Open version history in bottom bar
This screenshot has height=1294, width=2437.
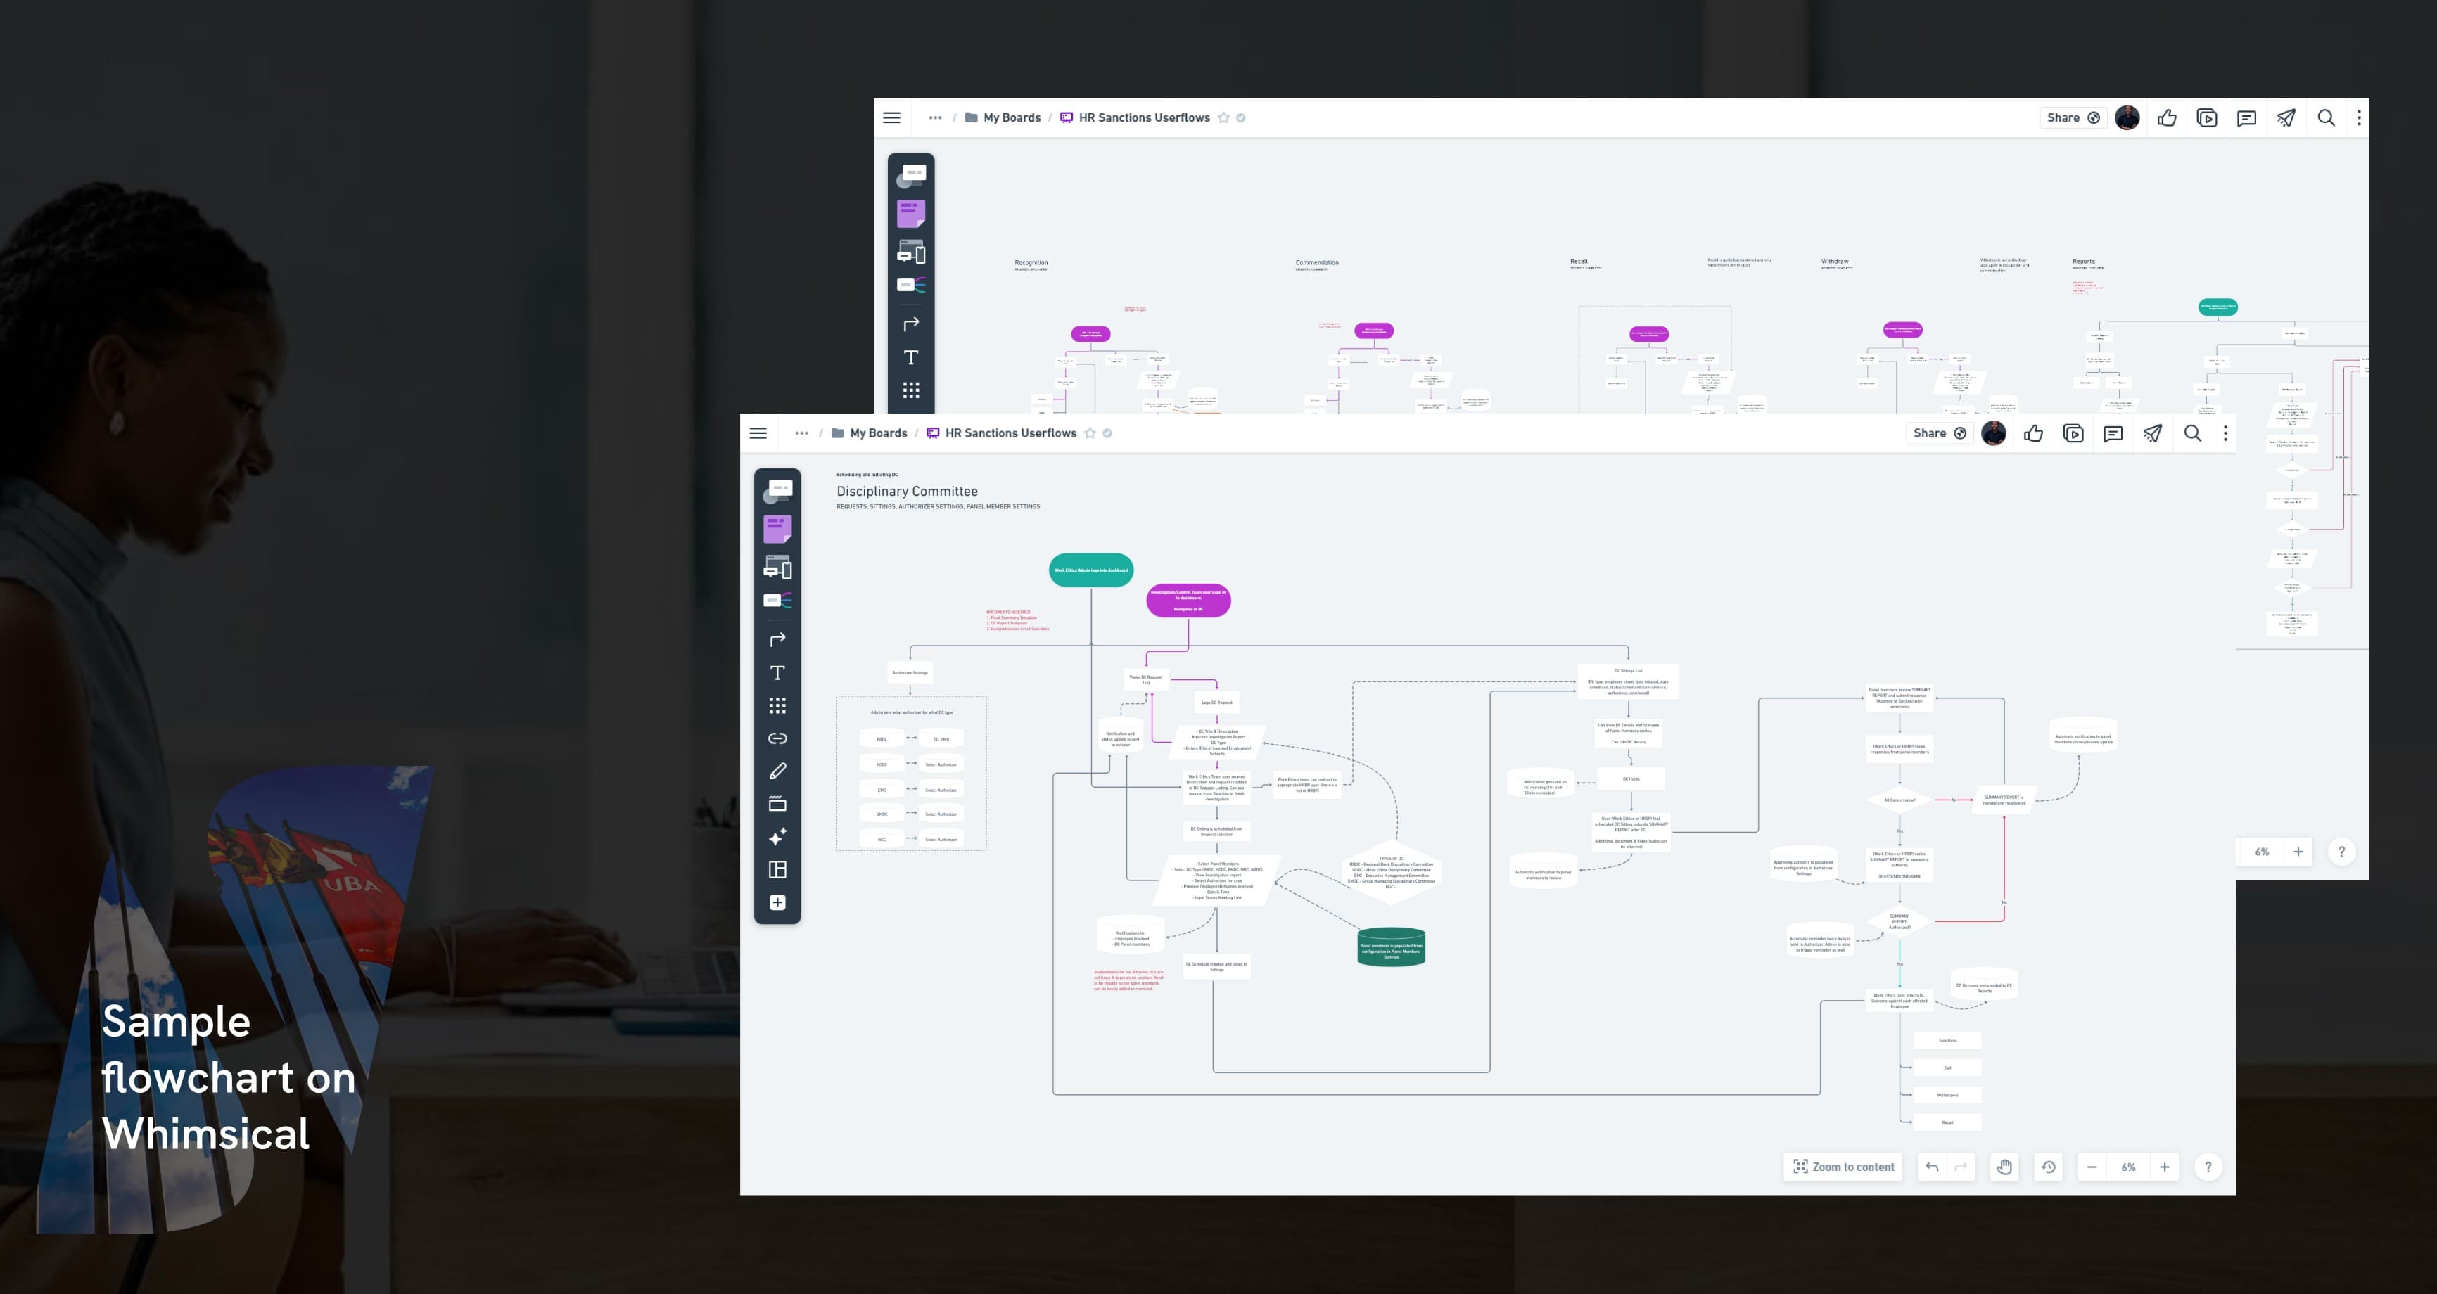tap(2048, 1167)
